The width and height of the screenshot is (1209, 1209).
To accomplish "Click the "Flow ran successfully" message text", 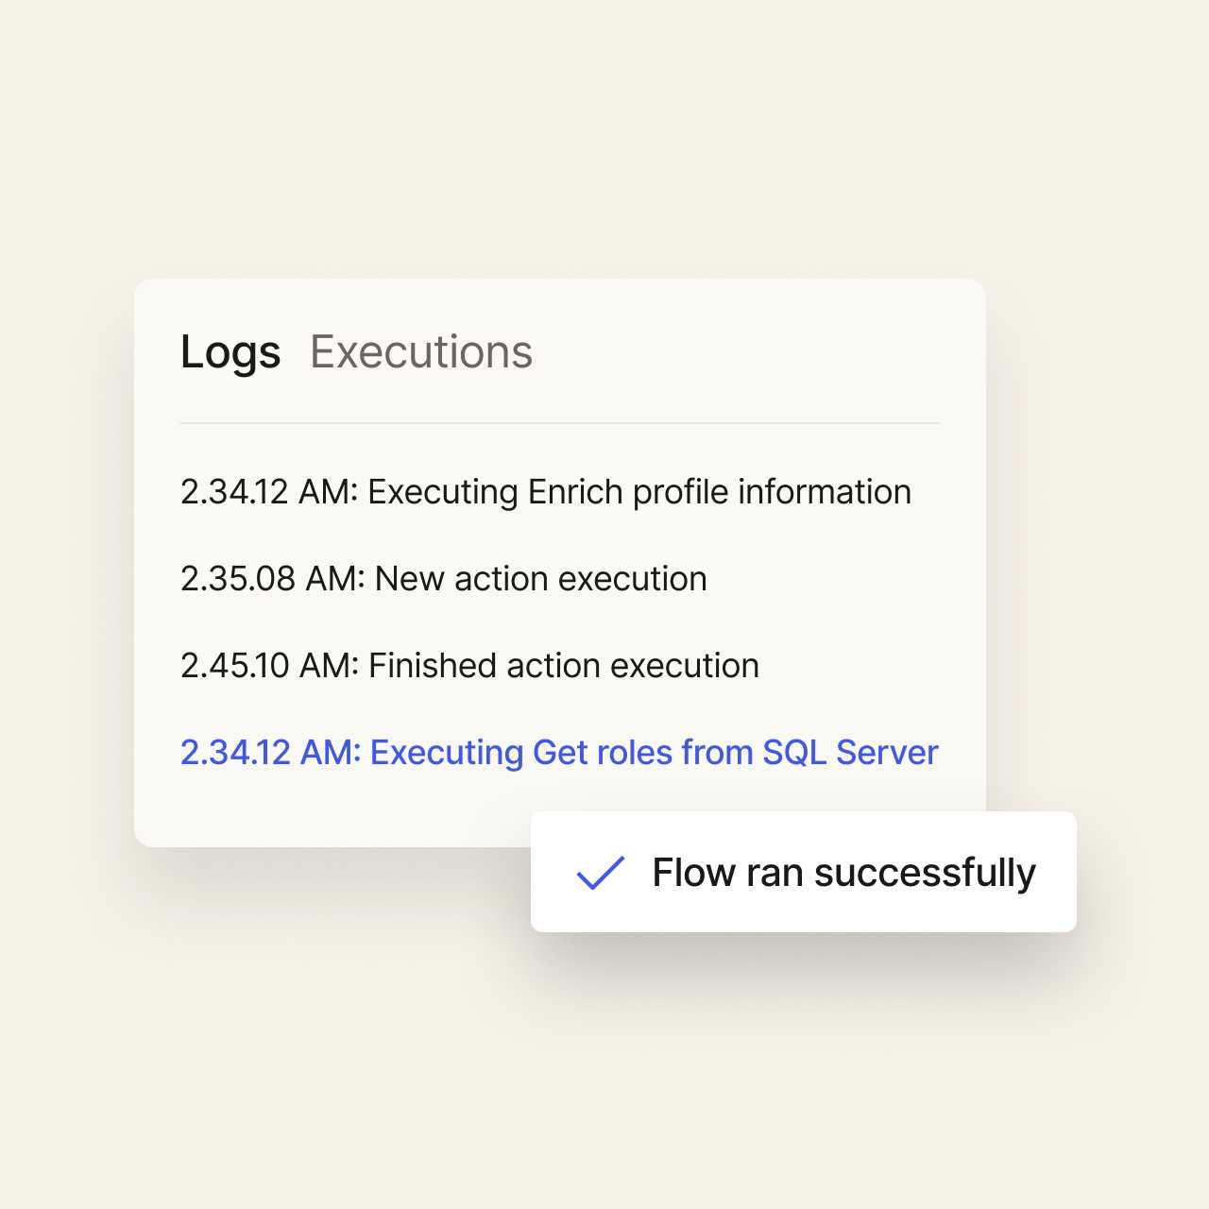I will click(x=843, y=873).
